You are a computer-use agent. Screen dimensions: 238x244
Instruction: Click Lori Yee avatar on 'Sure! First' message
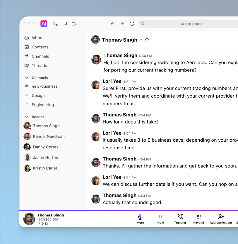tap(96, 85)
